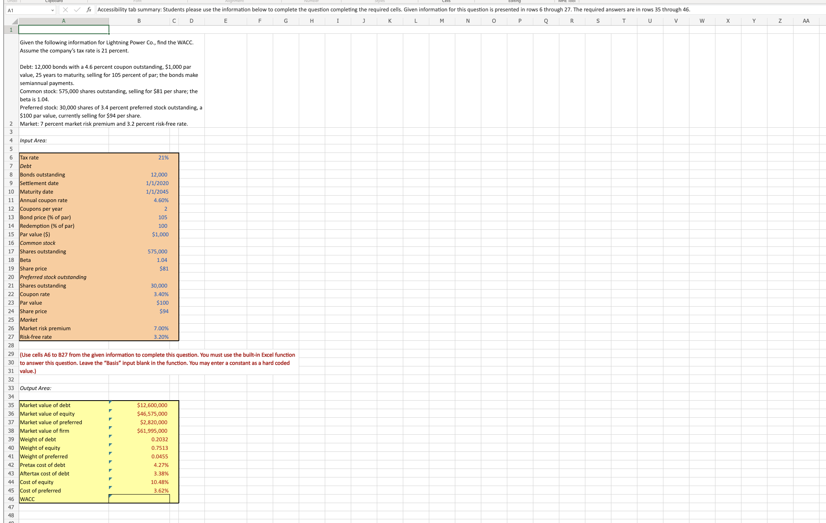Screen dimensions: 826x523
Task: Click the Share price cell showing $81
Action: click(x=139, y=268)
